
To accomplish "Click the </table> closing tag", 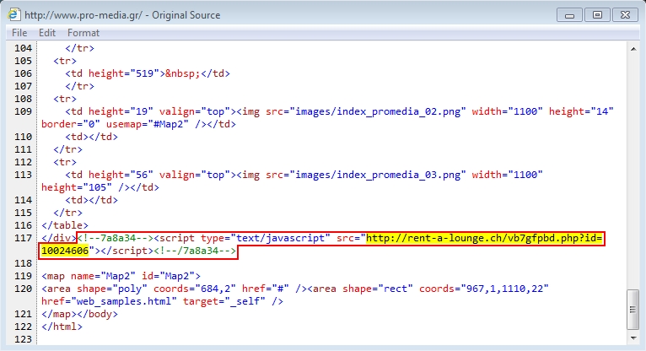I will coord(65,226).
